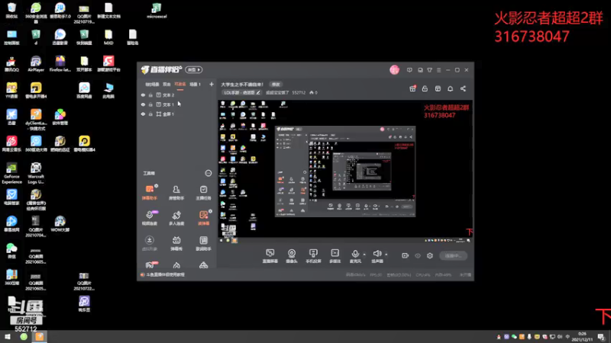Select the first scene tab on the left

pyautogui.click(x=152, y=84)
